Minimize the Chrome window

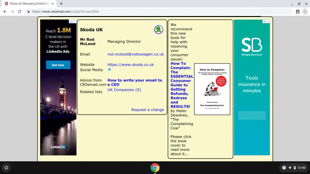[292, 4]
